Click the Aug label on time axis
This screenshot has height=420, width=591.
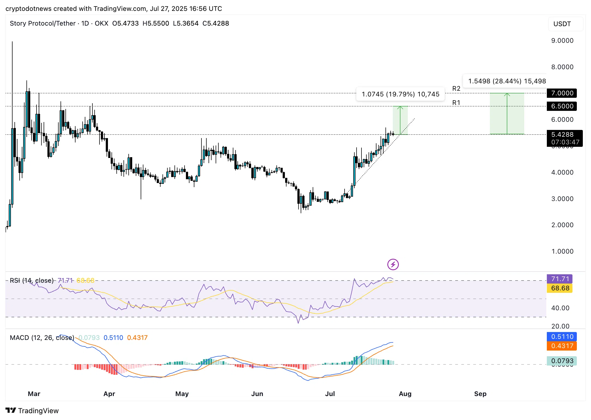point(405,394)
